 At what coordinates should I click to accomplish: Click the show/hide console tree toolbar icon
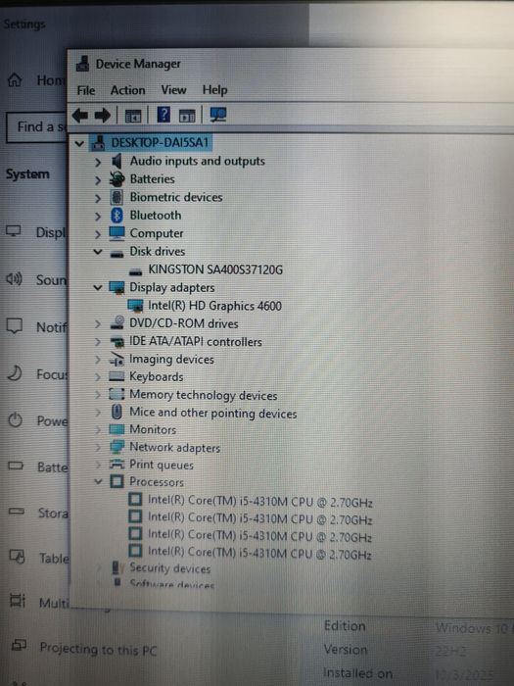pos(133,116)
